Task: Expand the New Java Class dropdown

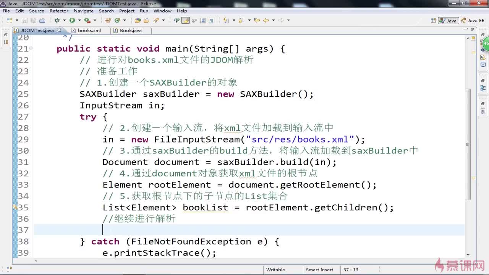Action: [124, 20]
